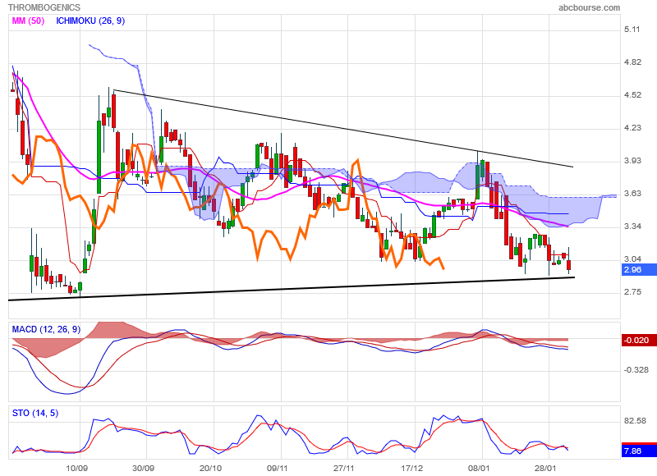
Task: Click price axis value 3.04
Action: coord(632,259)
